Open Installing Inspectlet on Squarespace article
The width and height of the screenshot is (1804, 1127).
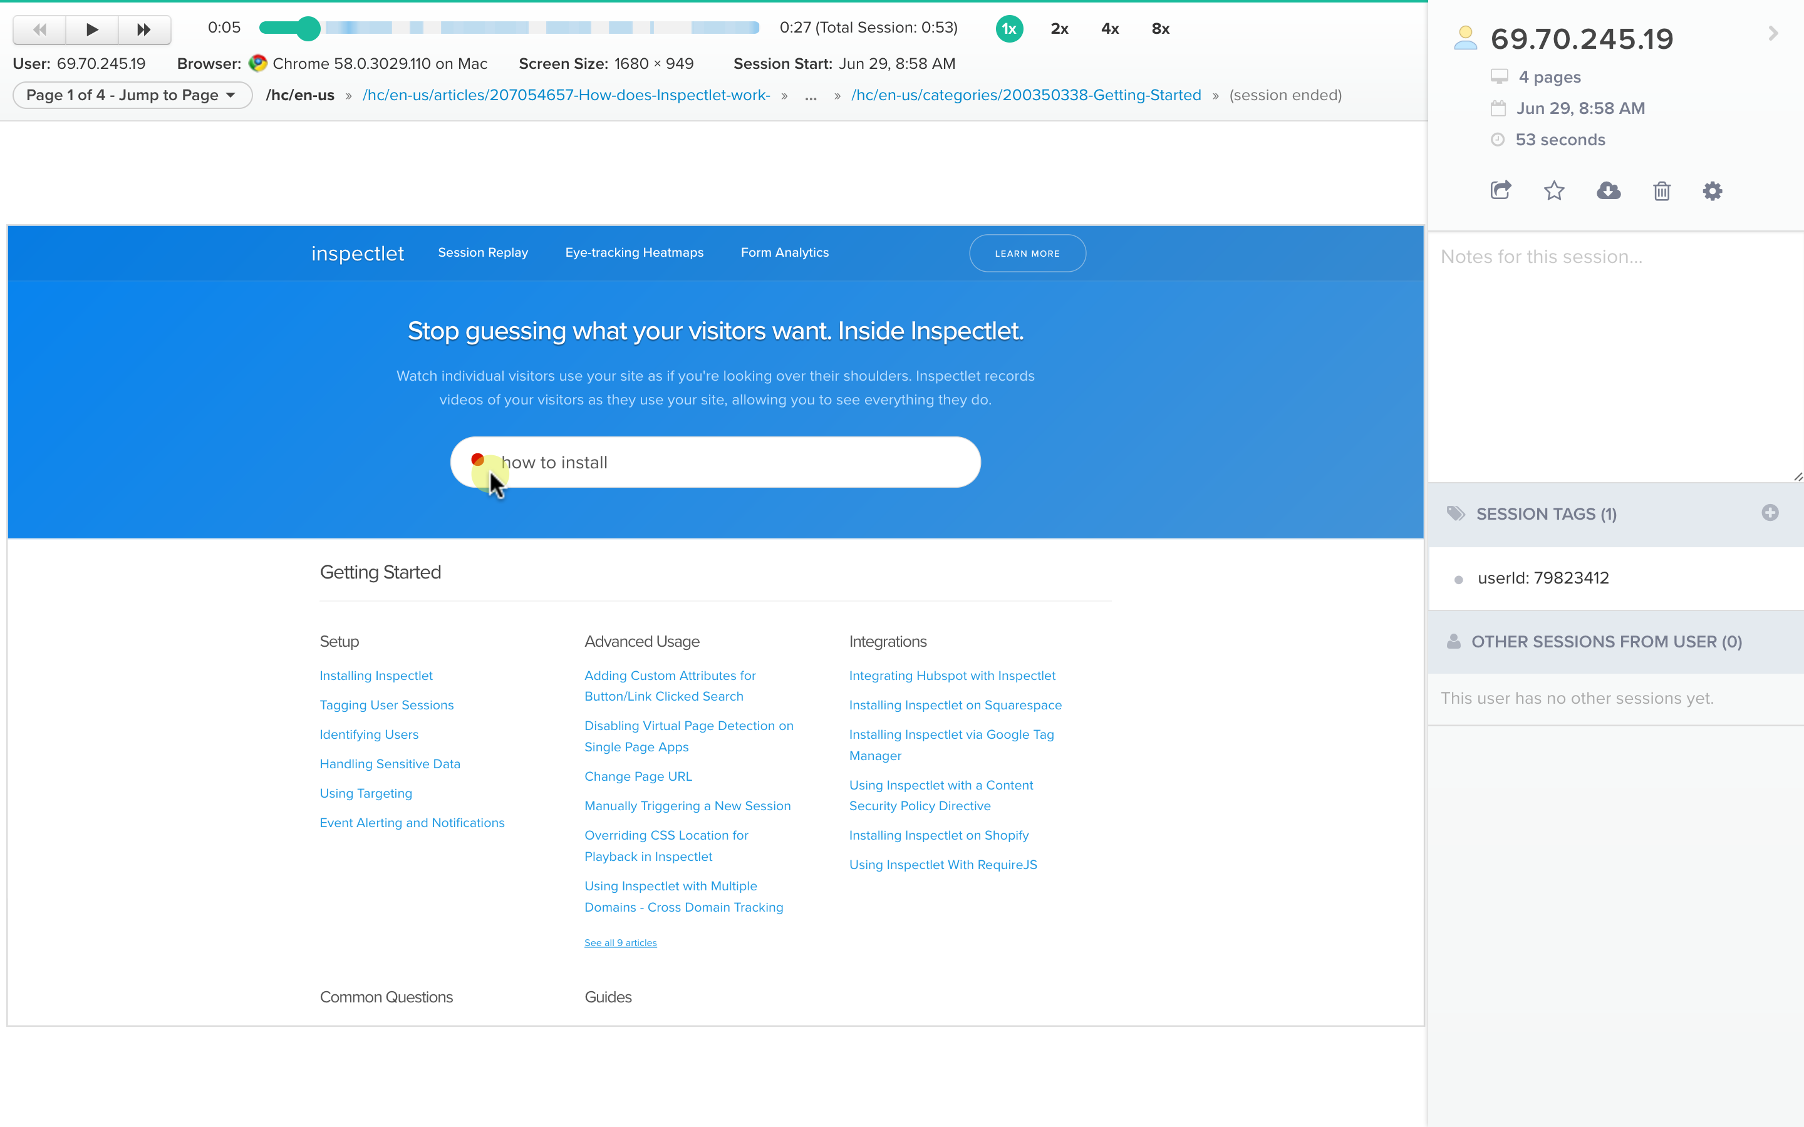click(955, 705)
